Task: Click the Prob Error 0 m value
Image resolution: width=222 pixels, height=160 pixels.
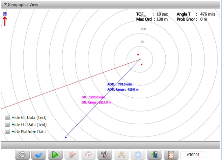Action: tap(203, 19)
